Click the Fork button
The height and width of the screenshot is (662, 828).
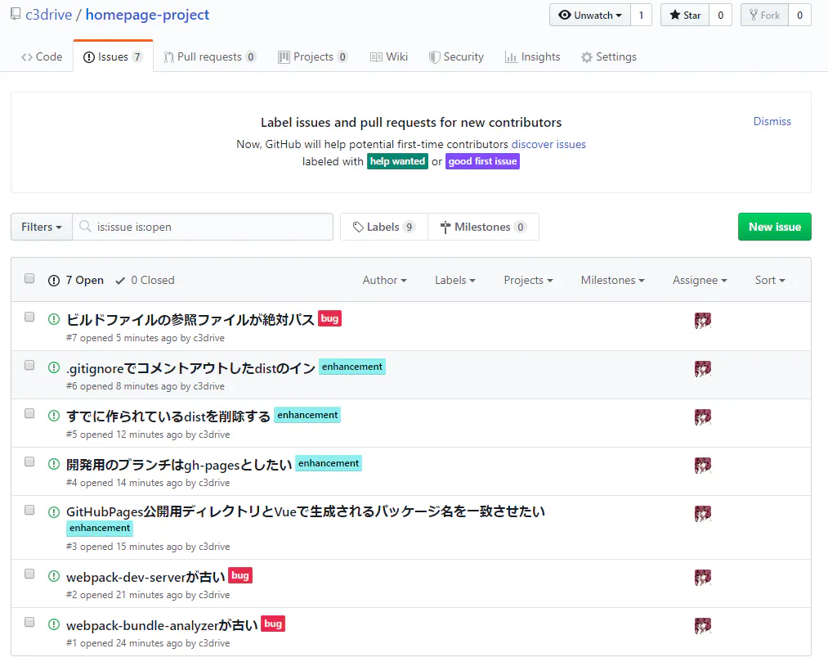click(764, 15)
